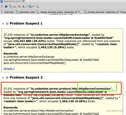Click "java.util.concurrent.ConcurrentHashMap$Node[]" keyword in Suspect 1
The image size is (126, 115).
(35, 63)
